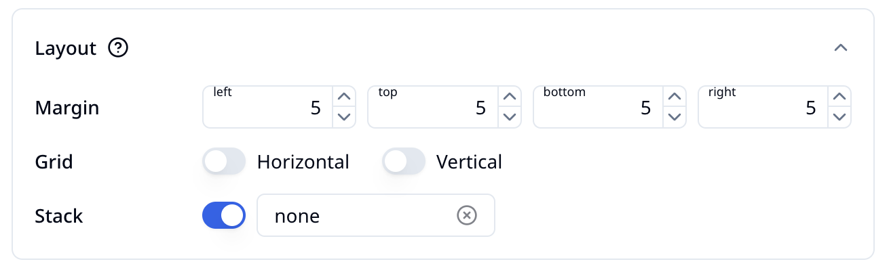Increase the bottom margin value
The width and height of the screenshot is (889, 268).
coord(675,96)
